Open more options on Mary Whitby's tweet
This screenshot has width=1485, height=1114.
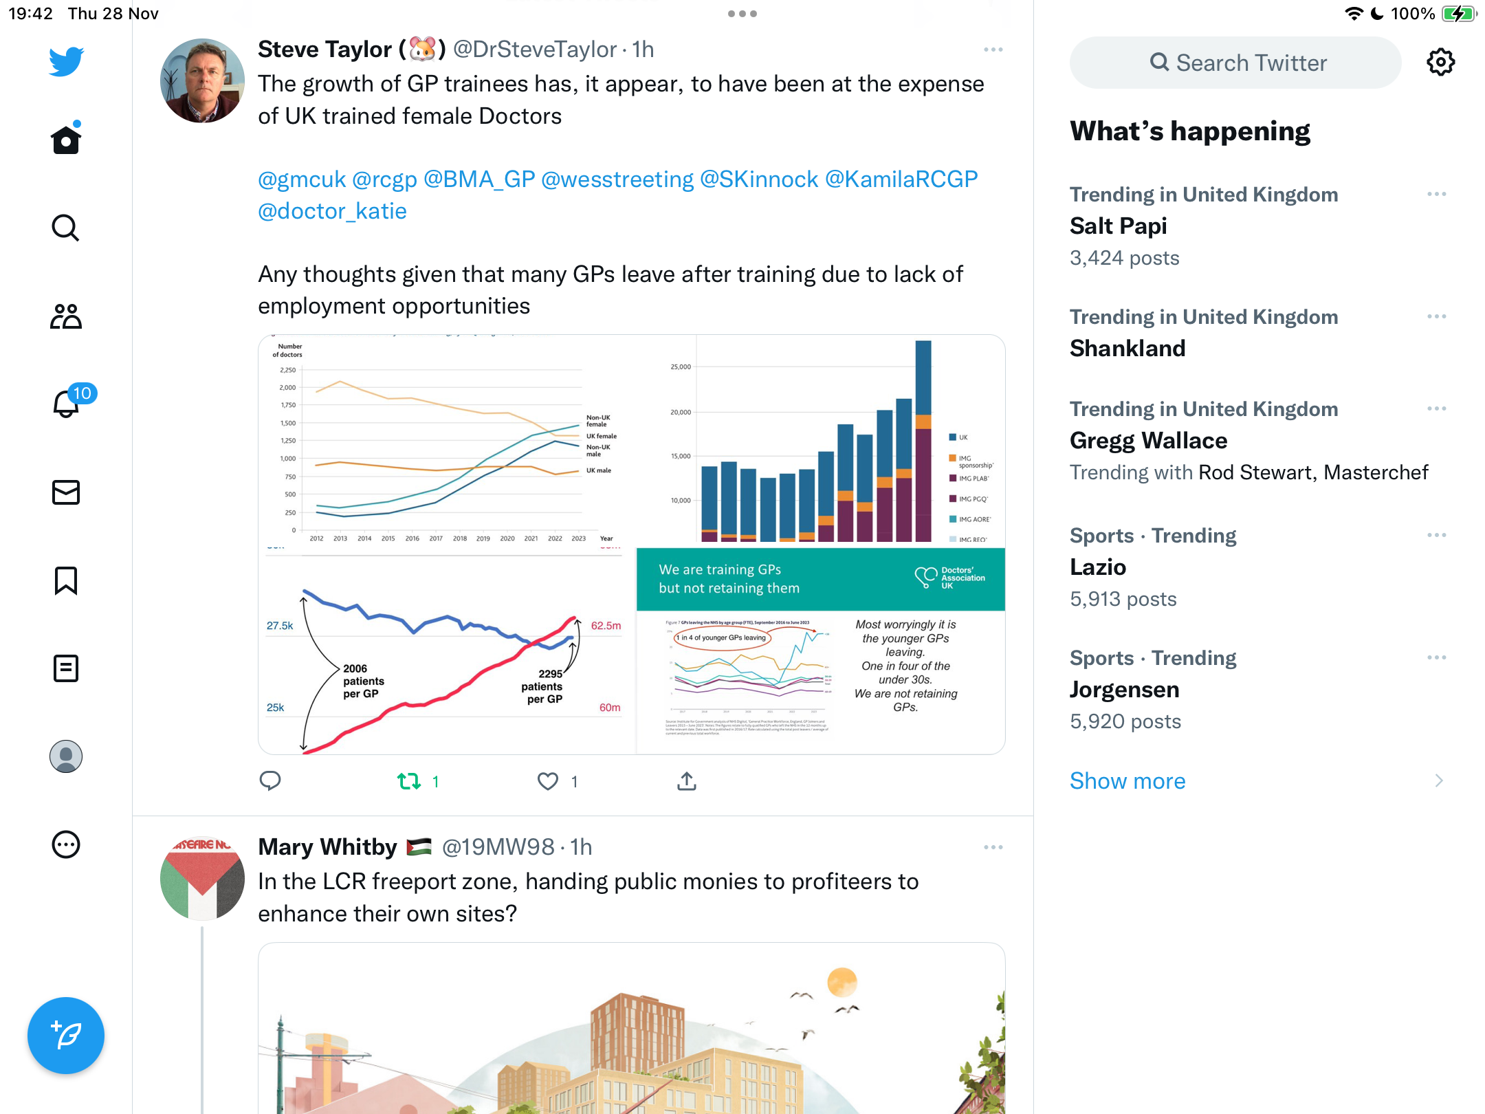pyautogui.click(x=993, y=847)
